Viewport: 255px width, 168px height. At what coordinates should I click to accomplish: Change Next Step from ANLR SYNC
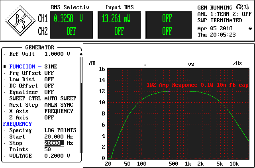(59, 105)
